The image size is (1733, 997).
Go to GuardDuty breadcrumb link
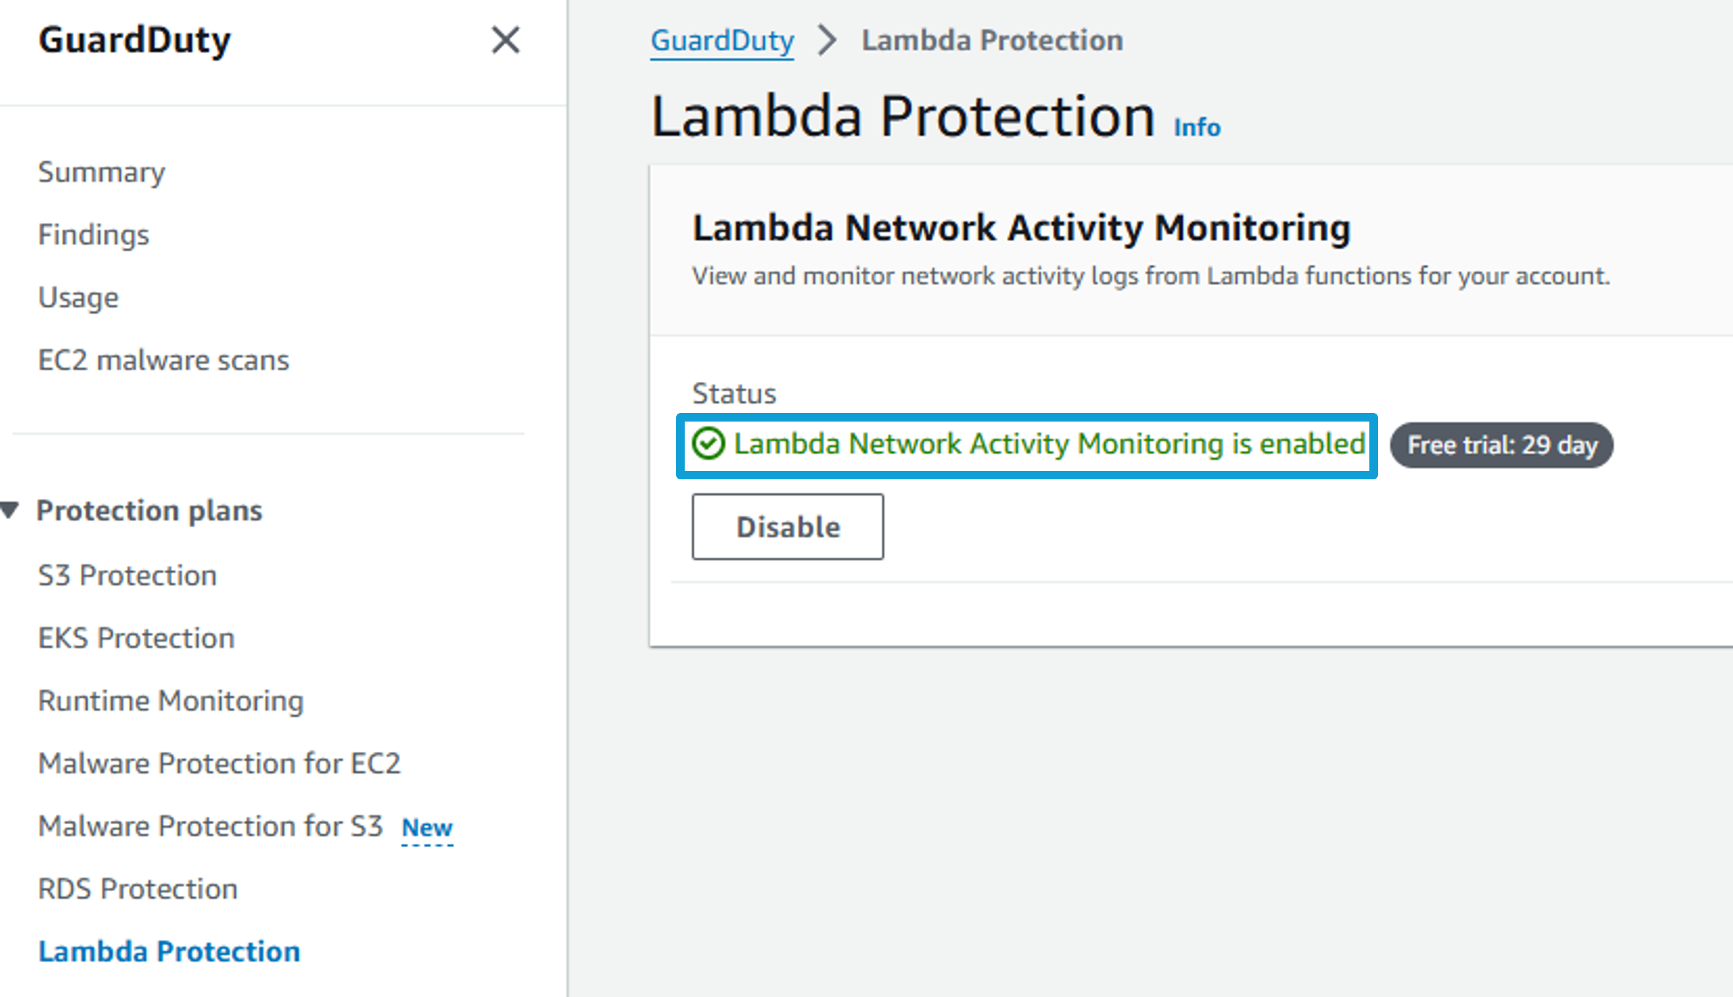(722, 40)
